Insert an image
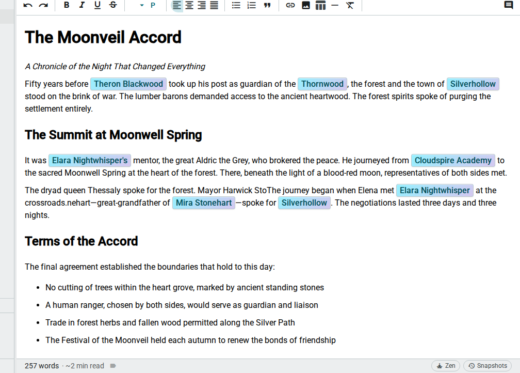Viewport: 520px width, 373px height. pyautogui.click(x=306, y=5)
